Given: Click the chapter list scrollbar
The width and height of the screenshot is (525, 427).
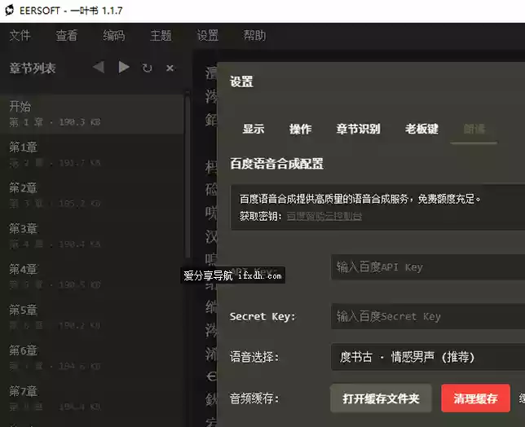Looking at the screenshot, I should pyautogui.click(x=187, y=176).
